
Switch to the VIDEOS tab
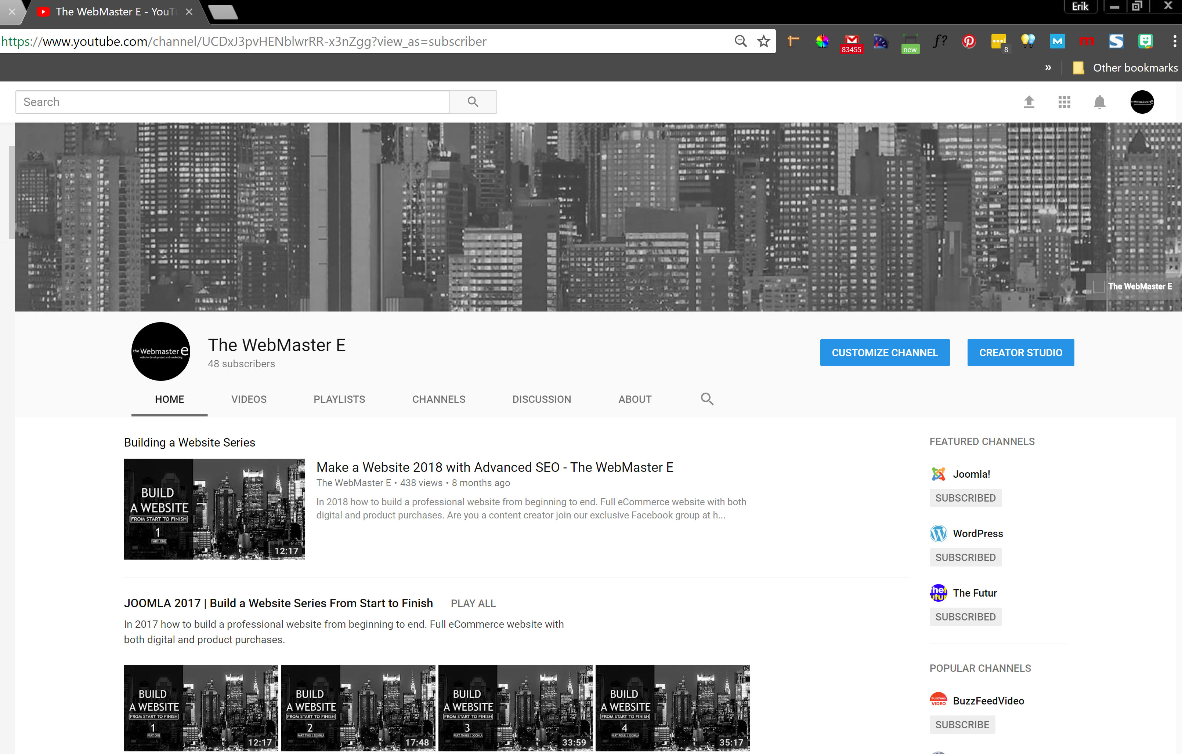pos(249,399)
